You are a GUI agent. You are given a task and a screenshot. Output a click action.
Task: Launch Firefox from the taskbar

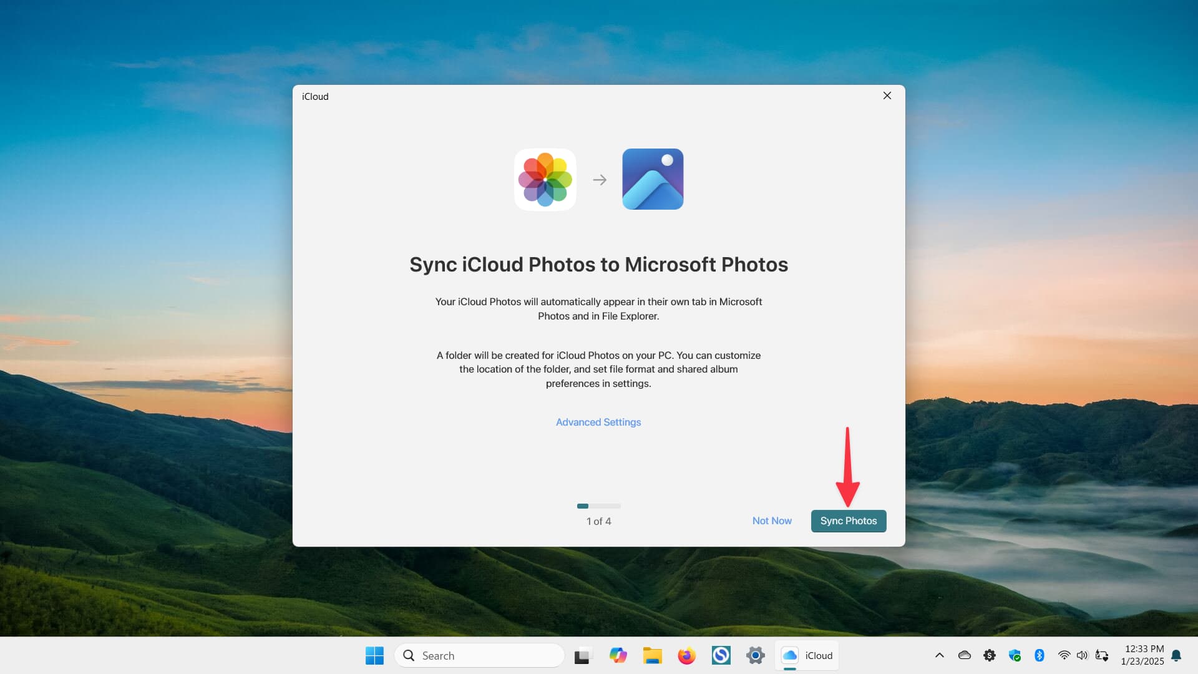coord(686,655)
